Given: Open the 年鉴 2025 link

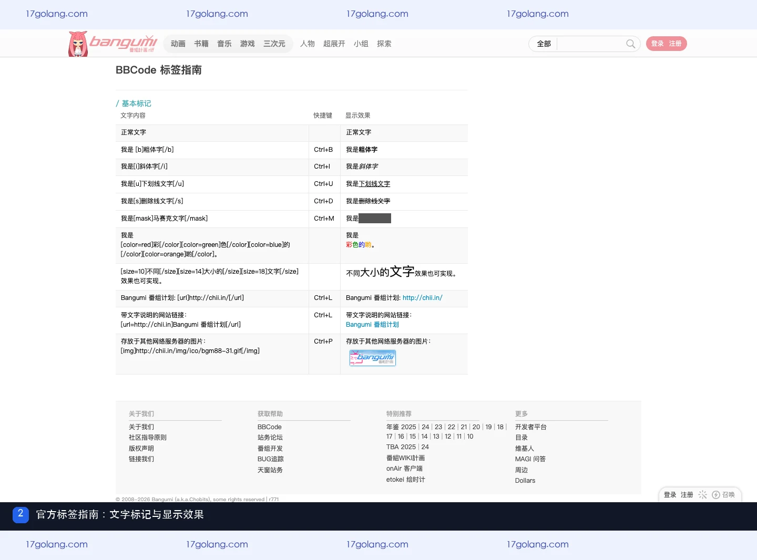Looking at the screenshot, I should [x=401, y=427].
